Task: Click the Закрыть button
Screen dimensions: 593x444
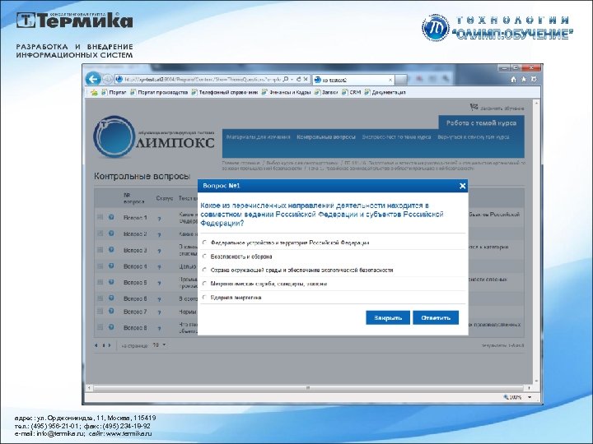Action: pos(388,317)
